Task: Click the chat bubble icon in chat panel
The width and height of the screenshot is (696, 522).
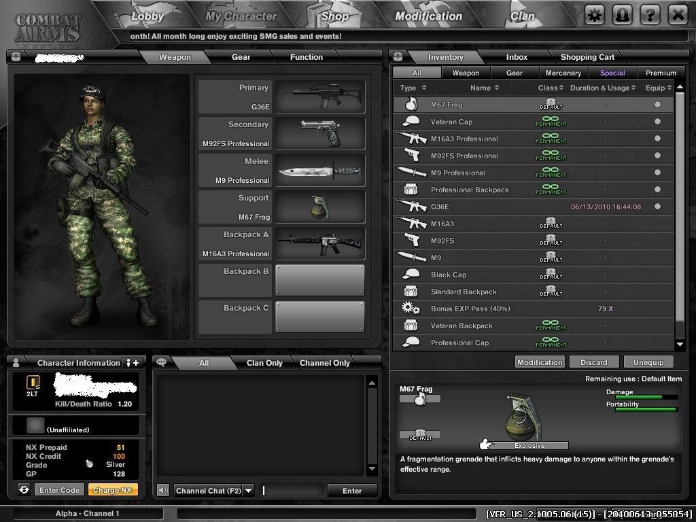Action: (x=162, y=362)
